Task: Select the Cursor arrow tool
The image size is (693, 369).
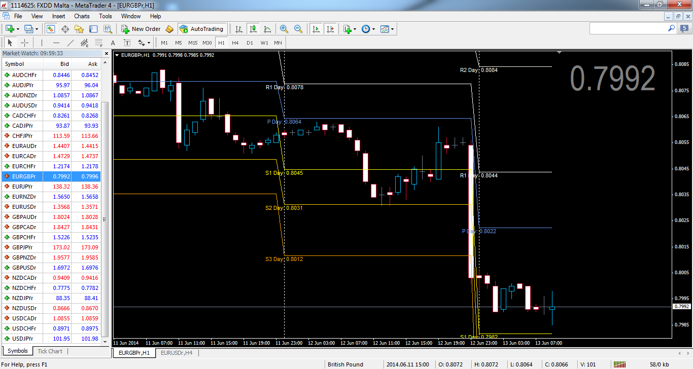Action: pyautogui.click(x=10, y=43)
